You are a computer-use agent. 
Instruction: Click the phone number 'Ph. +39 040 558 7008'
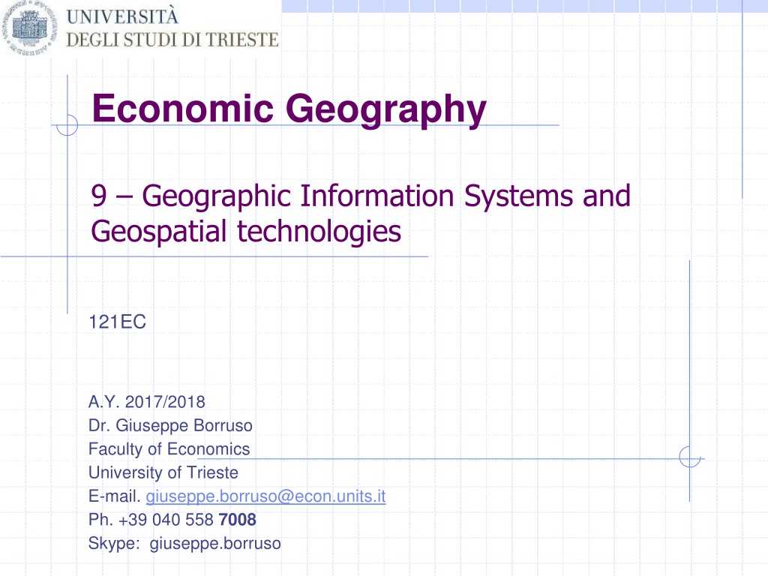pos(172,520)
